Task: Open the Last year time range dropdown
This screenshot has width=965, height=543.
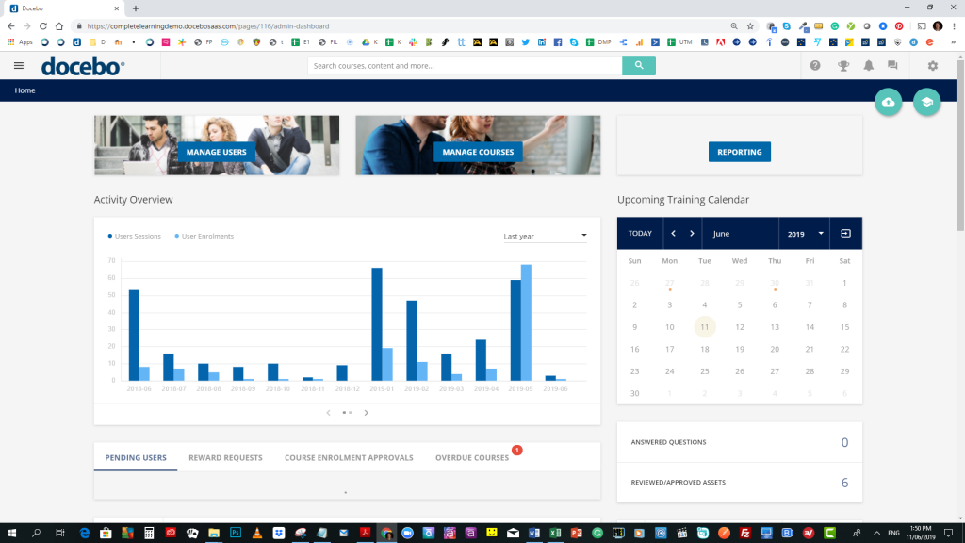Action: pos(545,236)
